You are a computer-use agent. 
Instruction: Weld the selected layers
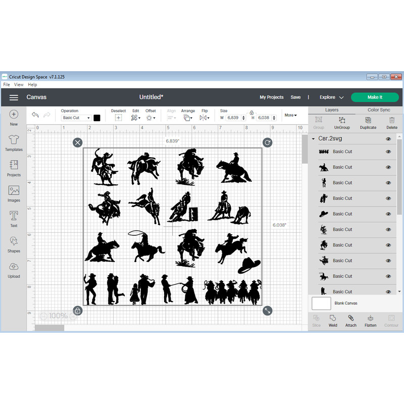tap(333, 321)
